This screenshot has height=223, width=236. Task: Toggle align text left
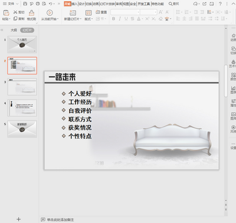tap(178, 19)
